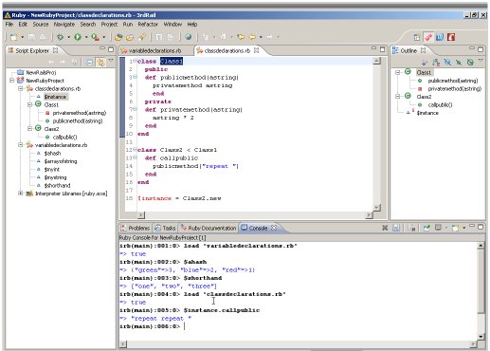Click the Open Perspective icon
Image resolution: width=490 pixels, height=351 pixels.
pyautogui.click(x=417, y=37)
